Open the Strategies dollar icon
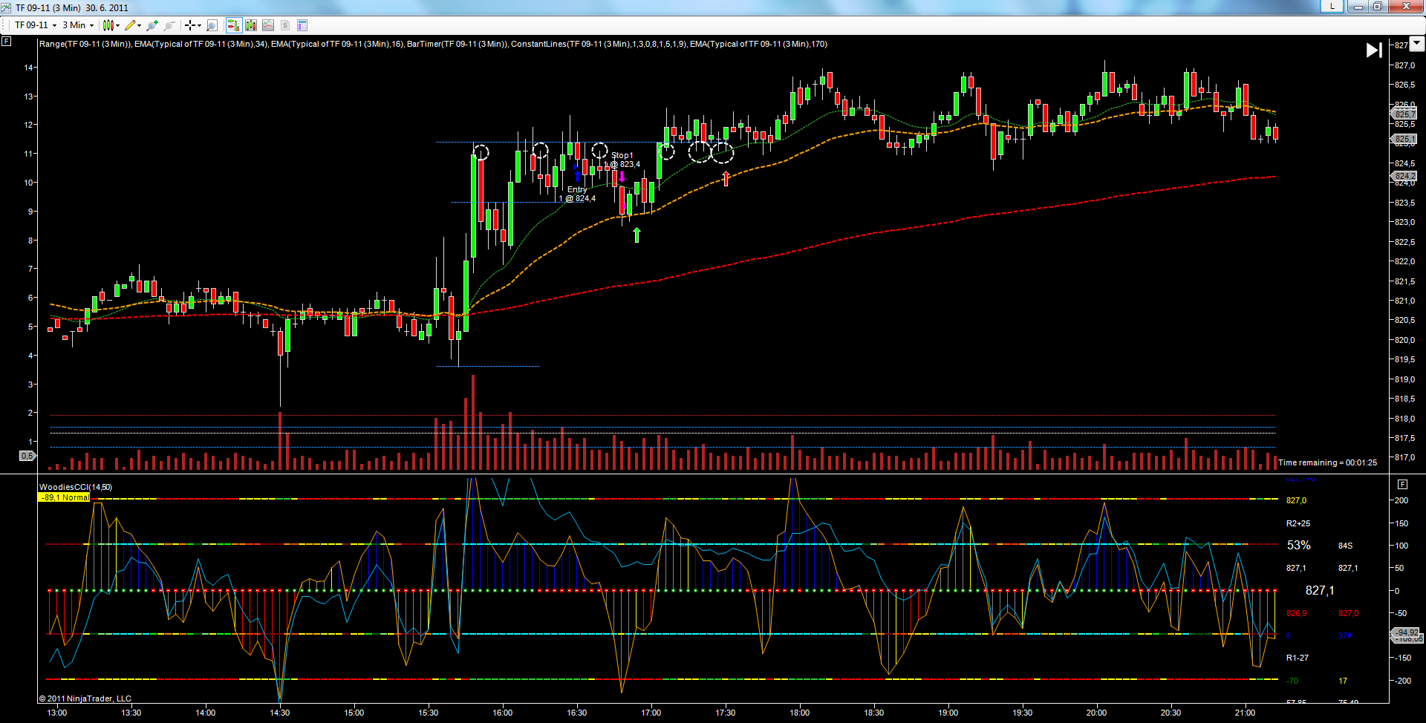The image size is (1426, 723). [285, 25]
